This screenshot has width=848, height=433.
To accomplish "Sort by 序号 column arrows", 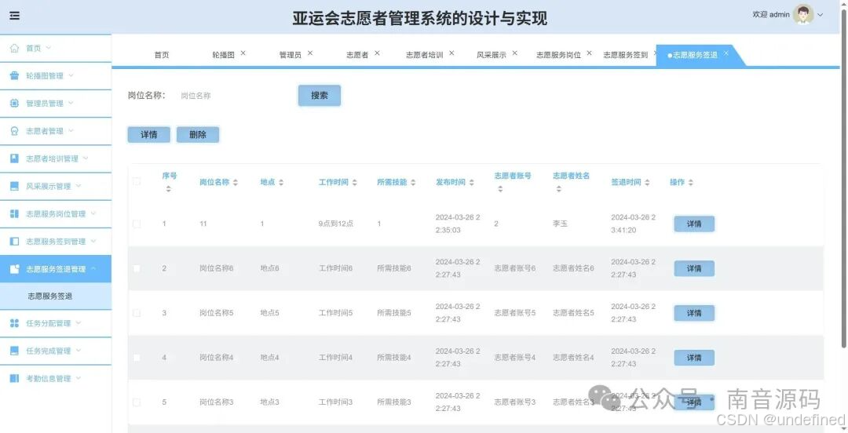I will pyautogui.click(x=169, y=189).
